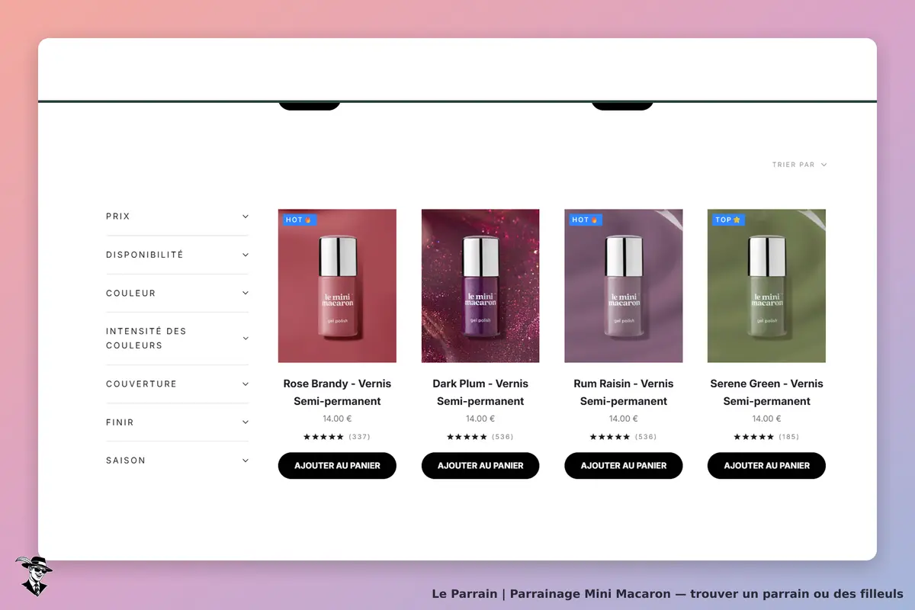Expand the PRIX filter

pos(177,217)
